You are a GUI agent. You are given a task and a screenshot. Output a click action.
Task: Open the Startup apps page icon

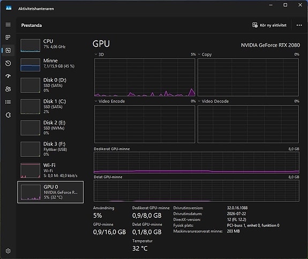(x=8, y=76)
